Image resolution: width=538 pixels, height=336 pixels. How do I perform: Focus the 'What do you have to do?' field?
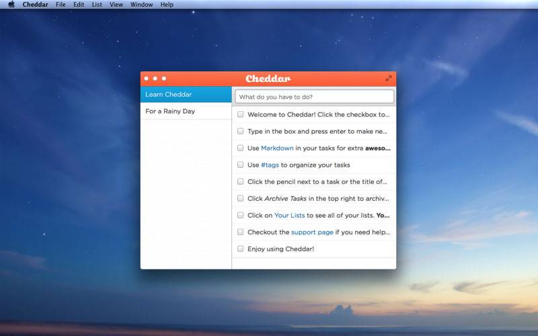pos(314,97)
